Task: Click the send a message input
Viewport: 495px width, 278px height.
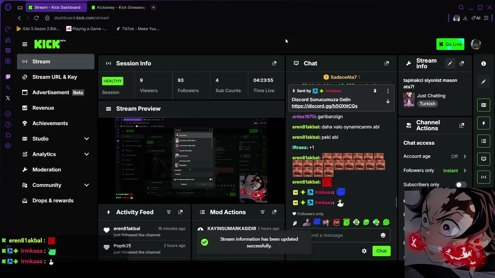Action: (x=340, y=235)
